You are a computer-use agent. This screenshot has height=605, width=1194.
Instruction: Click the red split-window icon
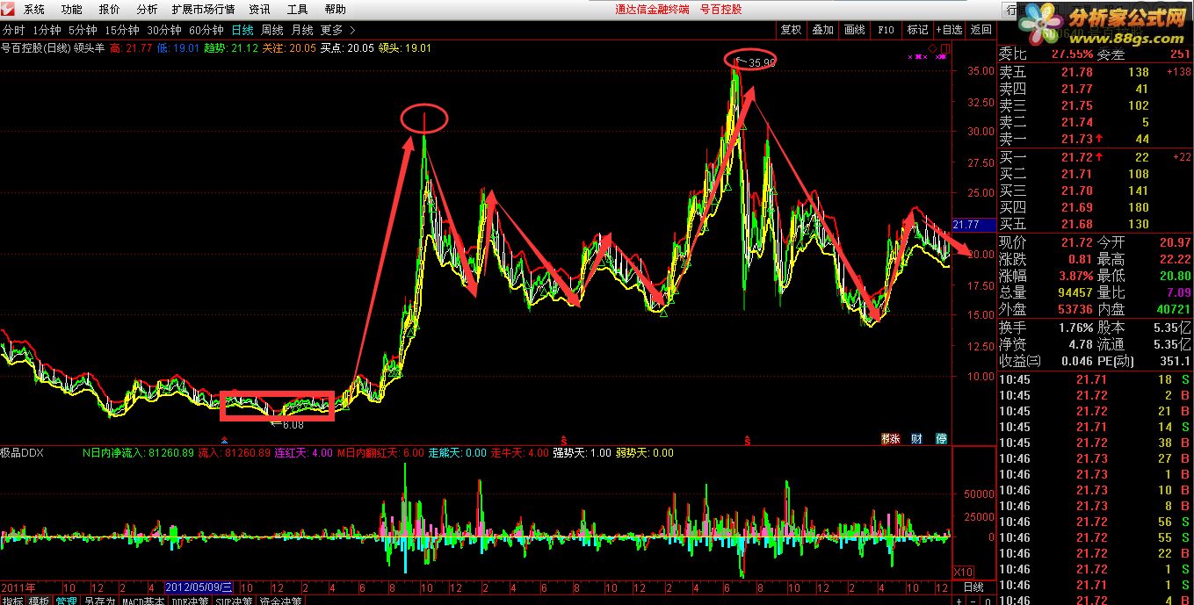pos(944,47)
